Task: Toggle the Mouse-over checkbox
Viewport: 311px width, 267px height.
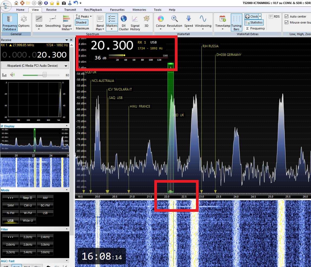Action: pos(286,22)
